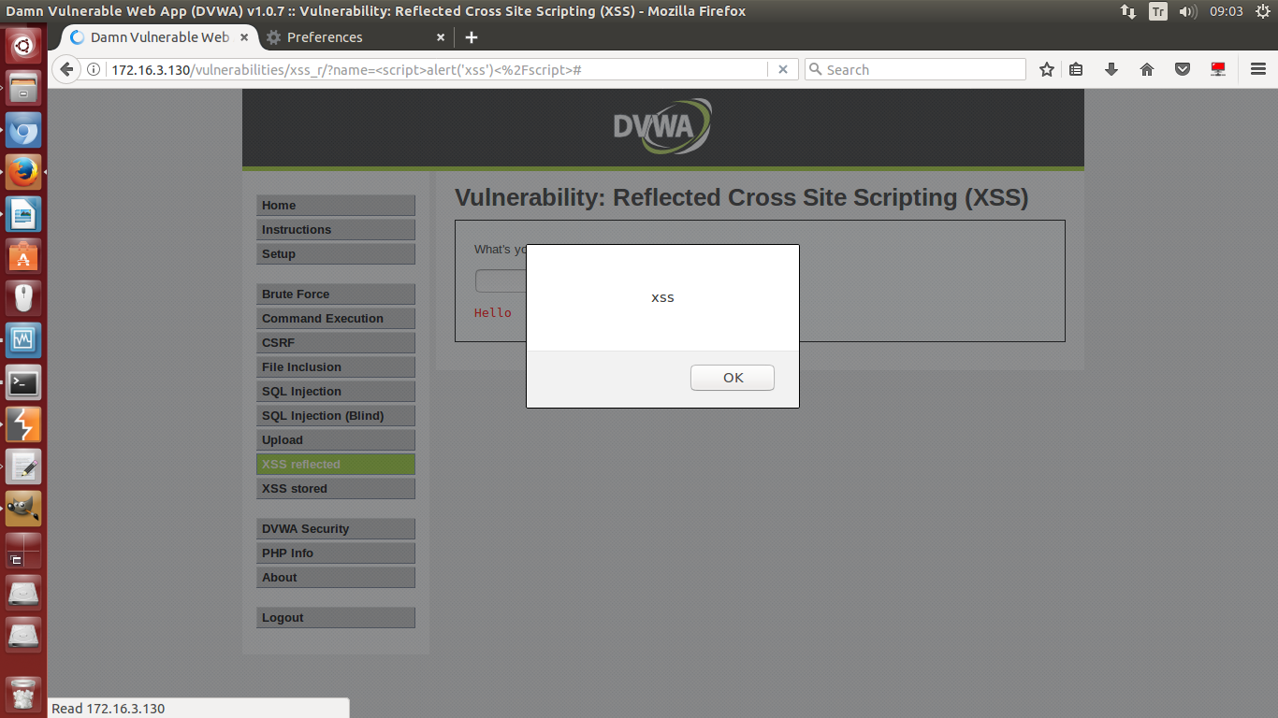Show the bookmarks list icon
The width and height of the screenshot is (1278, 718).
click(1076, 69)
